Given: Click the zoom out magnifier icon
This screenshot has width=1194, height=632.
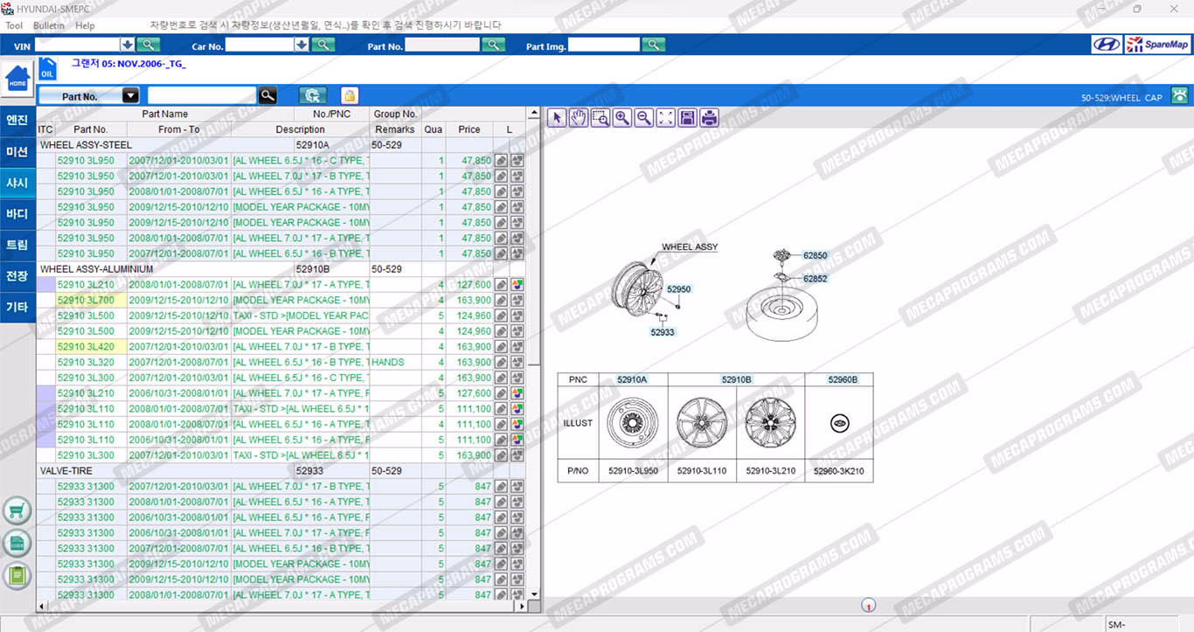Looking at the screenshot, I should click(x=644, y=118).
